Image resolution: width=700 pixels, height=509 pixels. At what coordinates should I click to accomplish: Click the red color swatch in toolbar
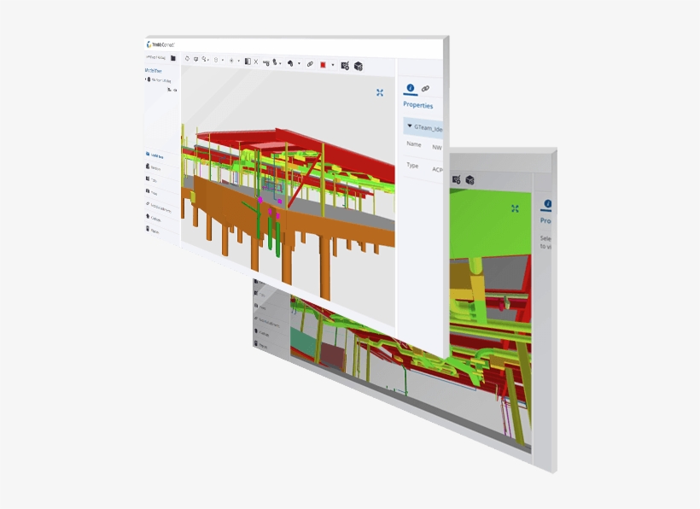pyautogui.click(x=324, y=64)
